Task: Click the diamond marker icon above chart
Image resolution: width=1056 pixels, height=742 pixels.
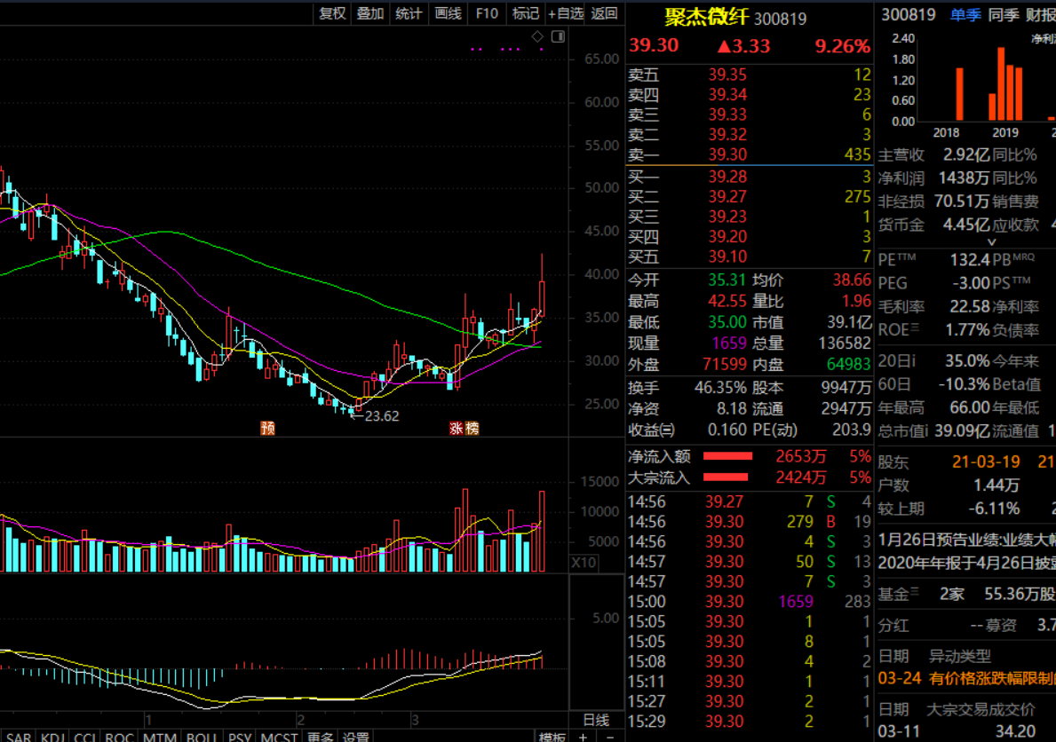Action: (x=536, y=36)
